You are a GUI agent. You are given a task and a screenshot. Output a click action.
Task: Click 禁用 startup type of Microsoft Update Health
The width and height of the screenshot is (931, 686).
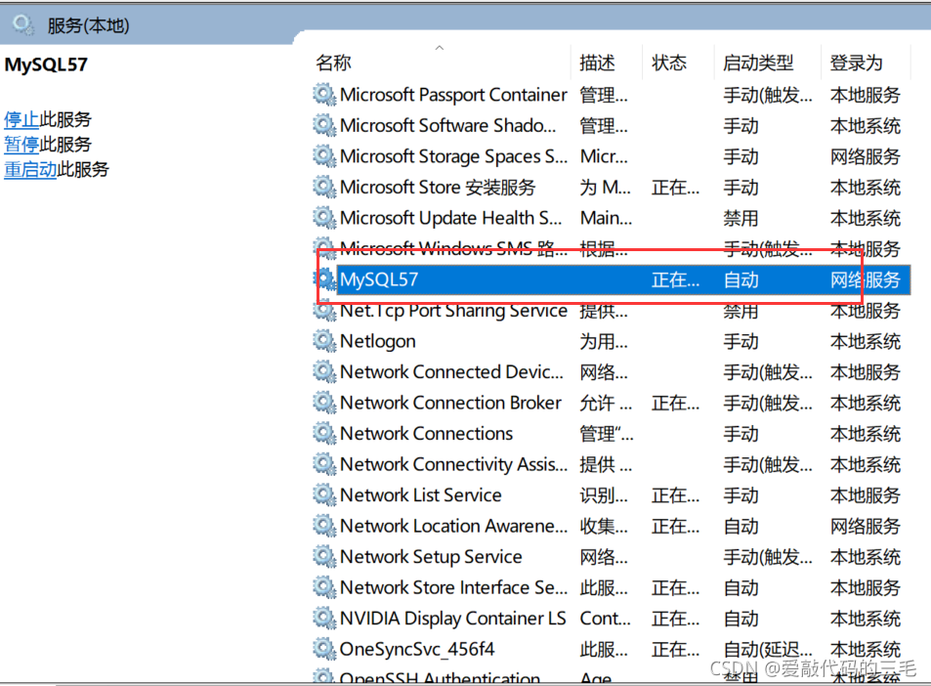(x=741, y=218)
